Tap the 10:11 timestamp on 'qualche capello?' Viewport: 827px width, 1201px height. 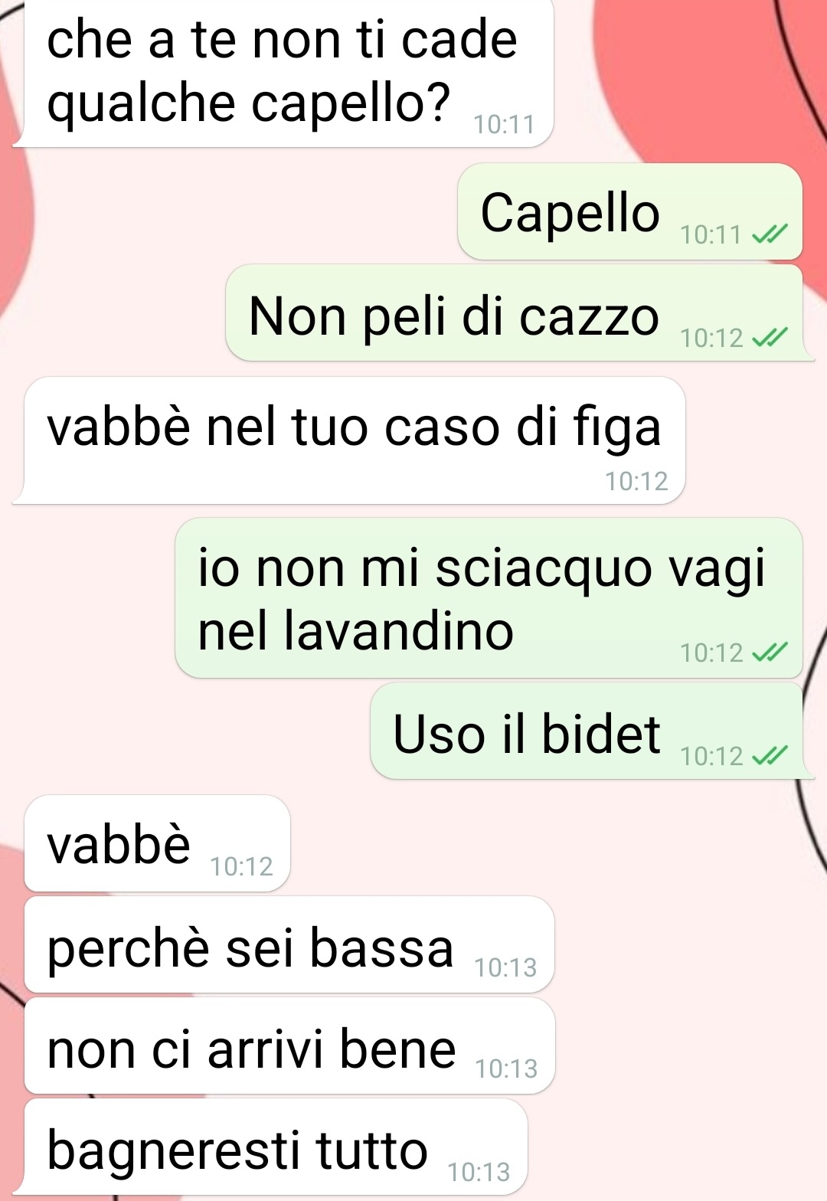pos(503,124)
